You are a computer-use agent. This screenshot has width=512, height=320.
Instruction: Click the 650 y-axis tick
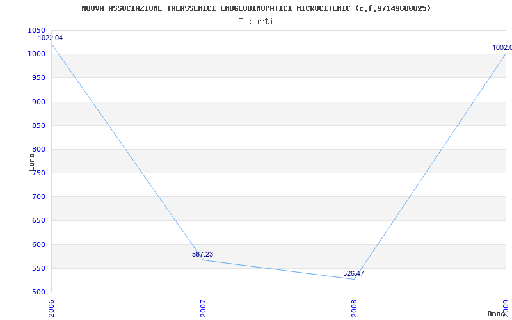(38, 220)
